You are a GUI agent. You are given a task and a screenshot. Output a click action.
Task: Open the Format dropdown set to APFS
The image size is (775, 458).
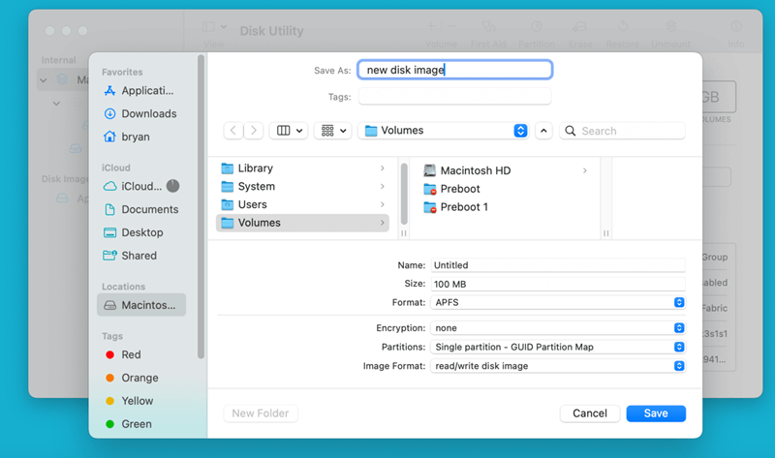point(558,302)
